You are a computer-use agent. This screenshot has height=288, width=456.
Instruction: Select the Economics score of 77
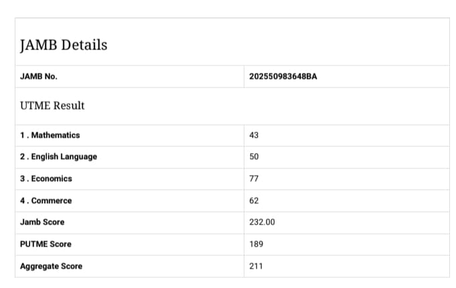(x=254, y=178)
